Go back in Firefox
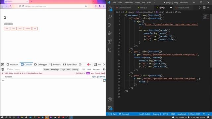This screenshot has width=212, height=119. pos(2,6)
